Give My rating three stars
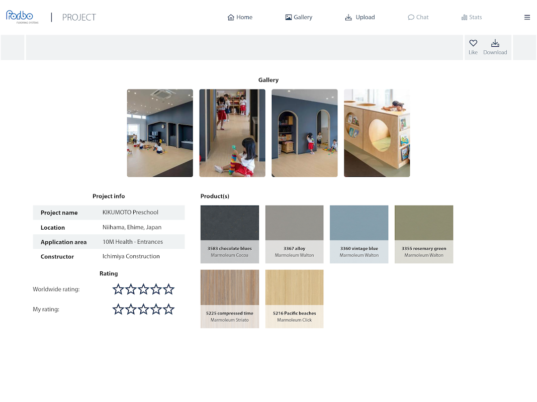This screenshot has width=537, height=402. [x=143, y=309]
